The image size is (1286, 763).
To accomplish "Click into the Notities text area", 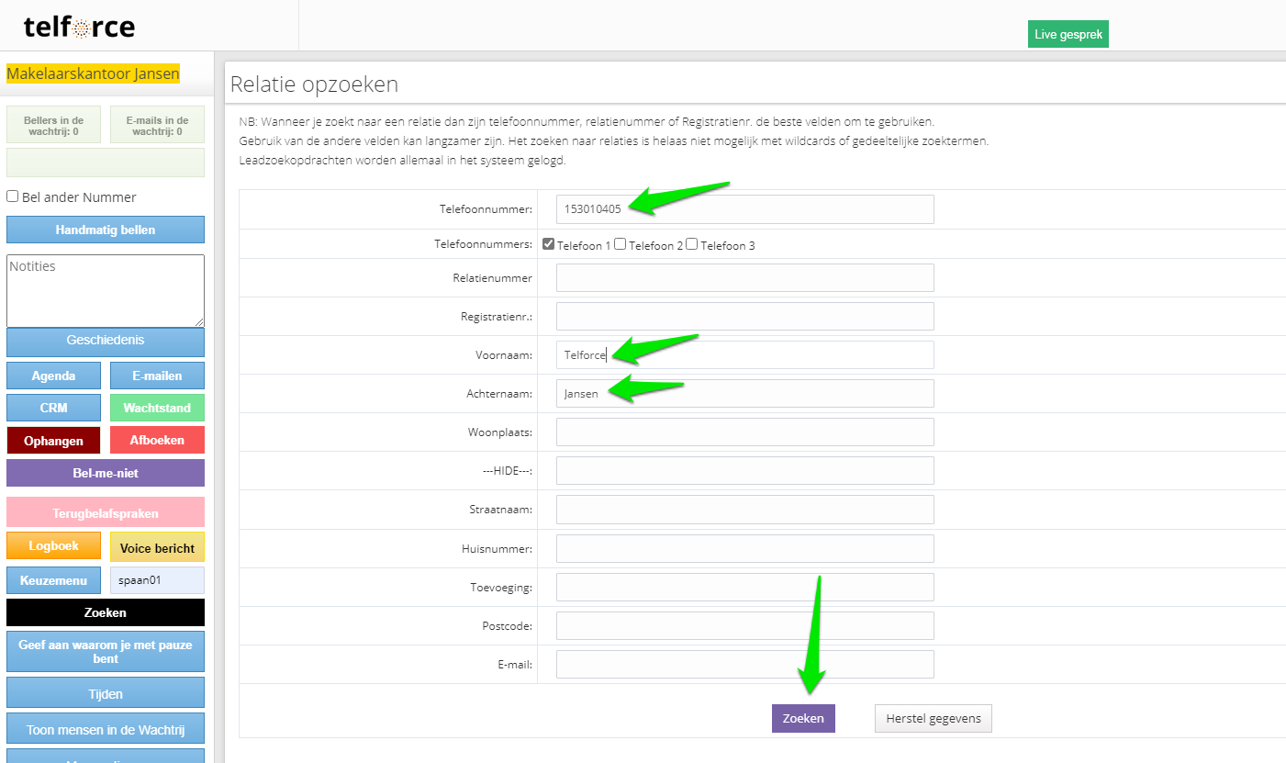I will pyautogui.click(x=106, y=291).
